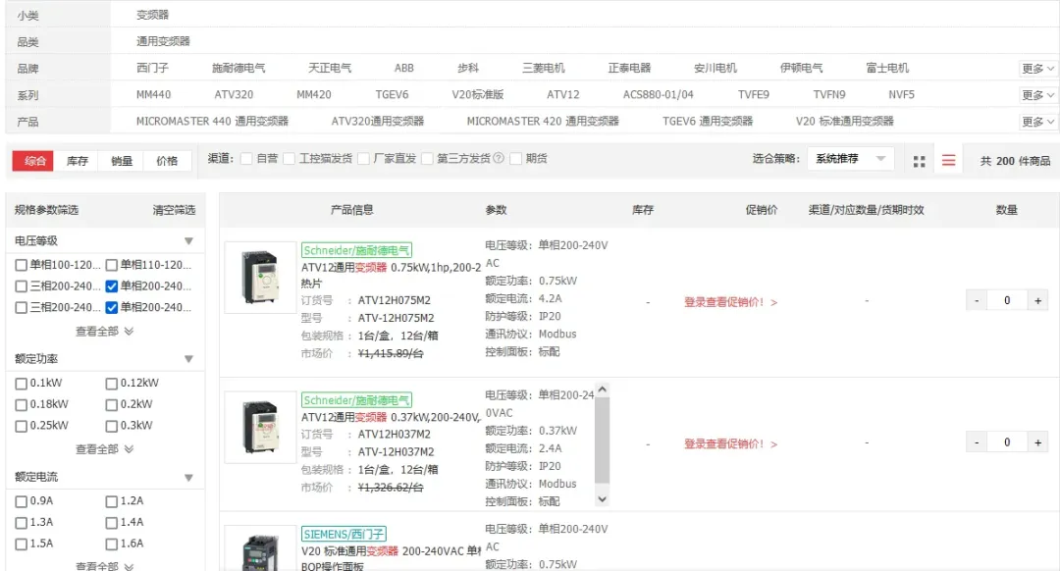Switch to grid view icon
Image resolution: width=1060 pixels, height=571 pixels.
click(x=919, y=161)
